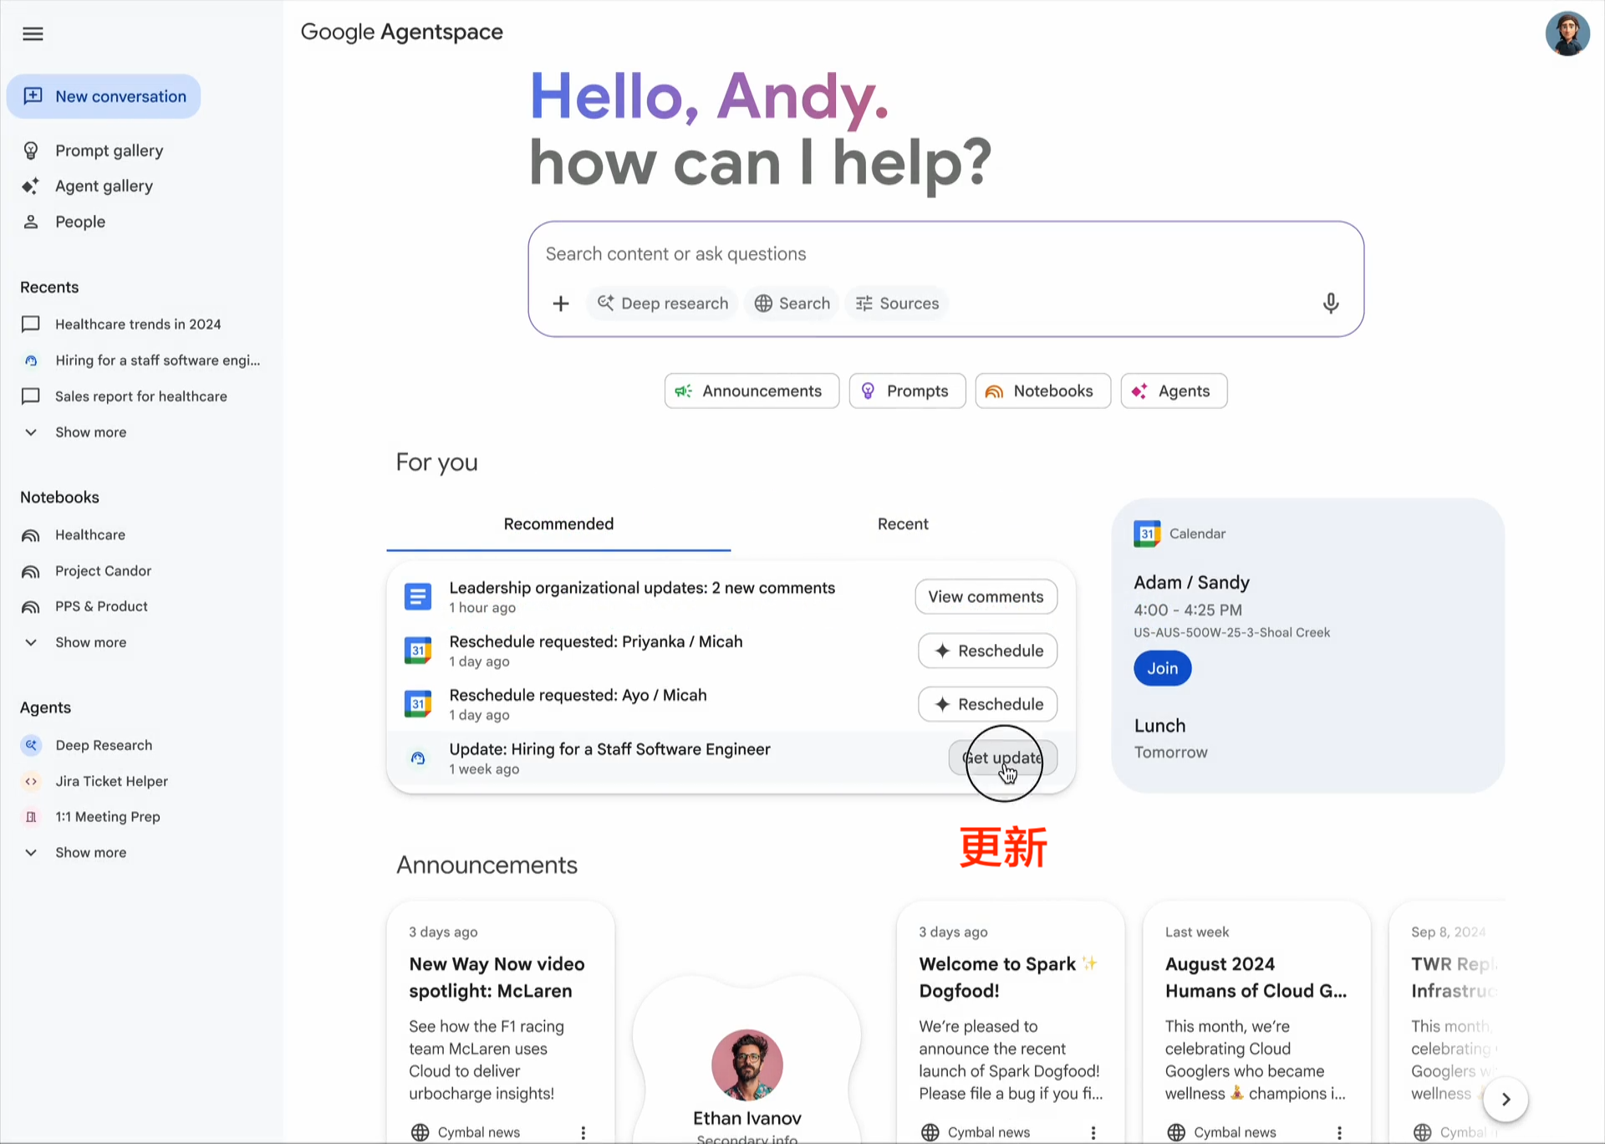Toggle the Deep research chip
The height and width of the screenshot is (1144, 1605).
663,304
